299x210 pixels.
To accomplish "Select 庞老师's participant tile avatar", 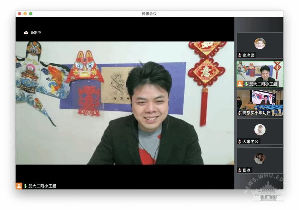I will [x=260, y=43].
